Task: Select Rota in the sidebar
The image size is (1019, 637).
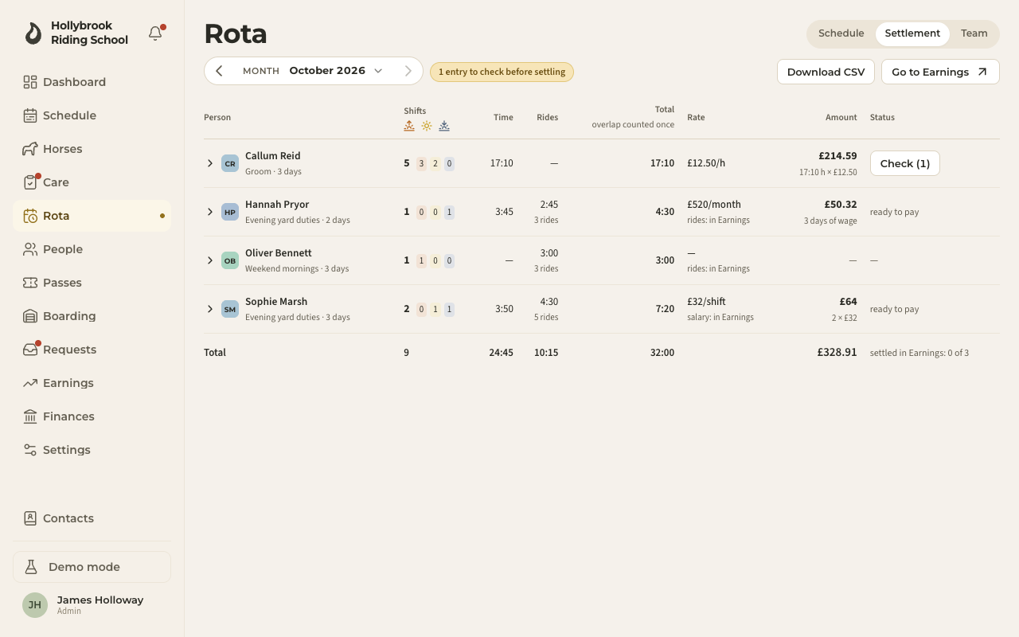Action: click(92, 216)
